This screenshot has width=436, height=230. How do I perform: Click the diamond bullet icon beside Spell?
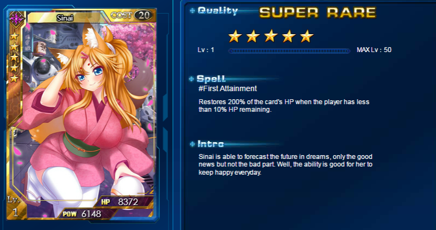coord(191,79)
